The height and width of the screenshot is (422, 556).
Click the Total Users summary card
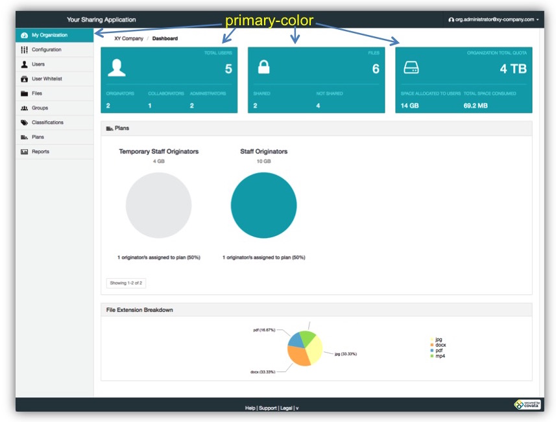click(x=169, y=80)
